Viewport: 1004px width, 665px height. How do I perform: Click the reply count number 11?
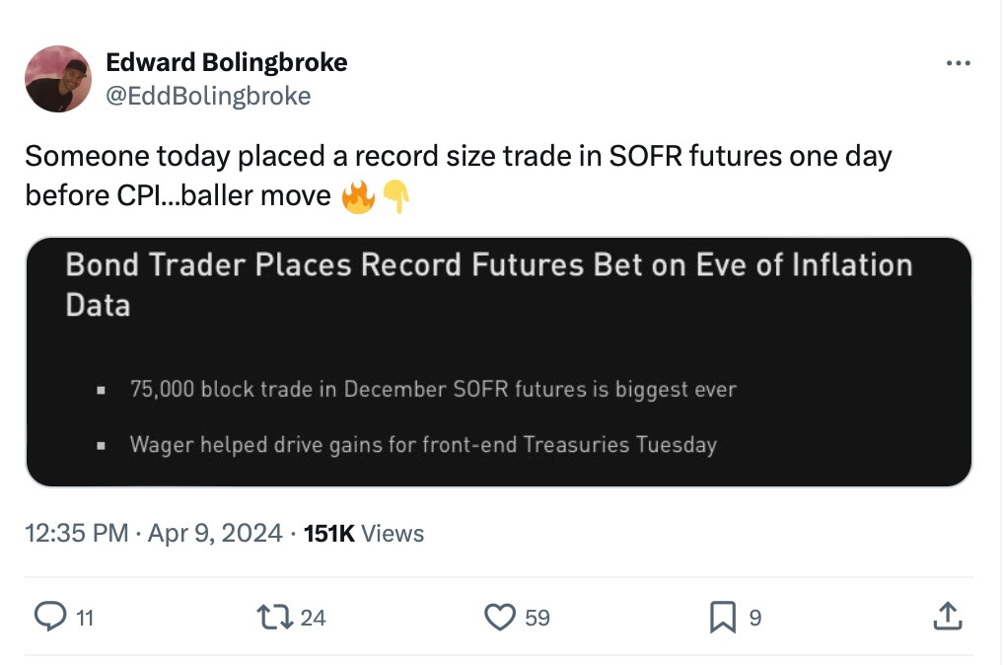coord(85,618)
